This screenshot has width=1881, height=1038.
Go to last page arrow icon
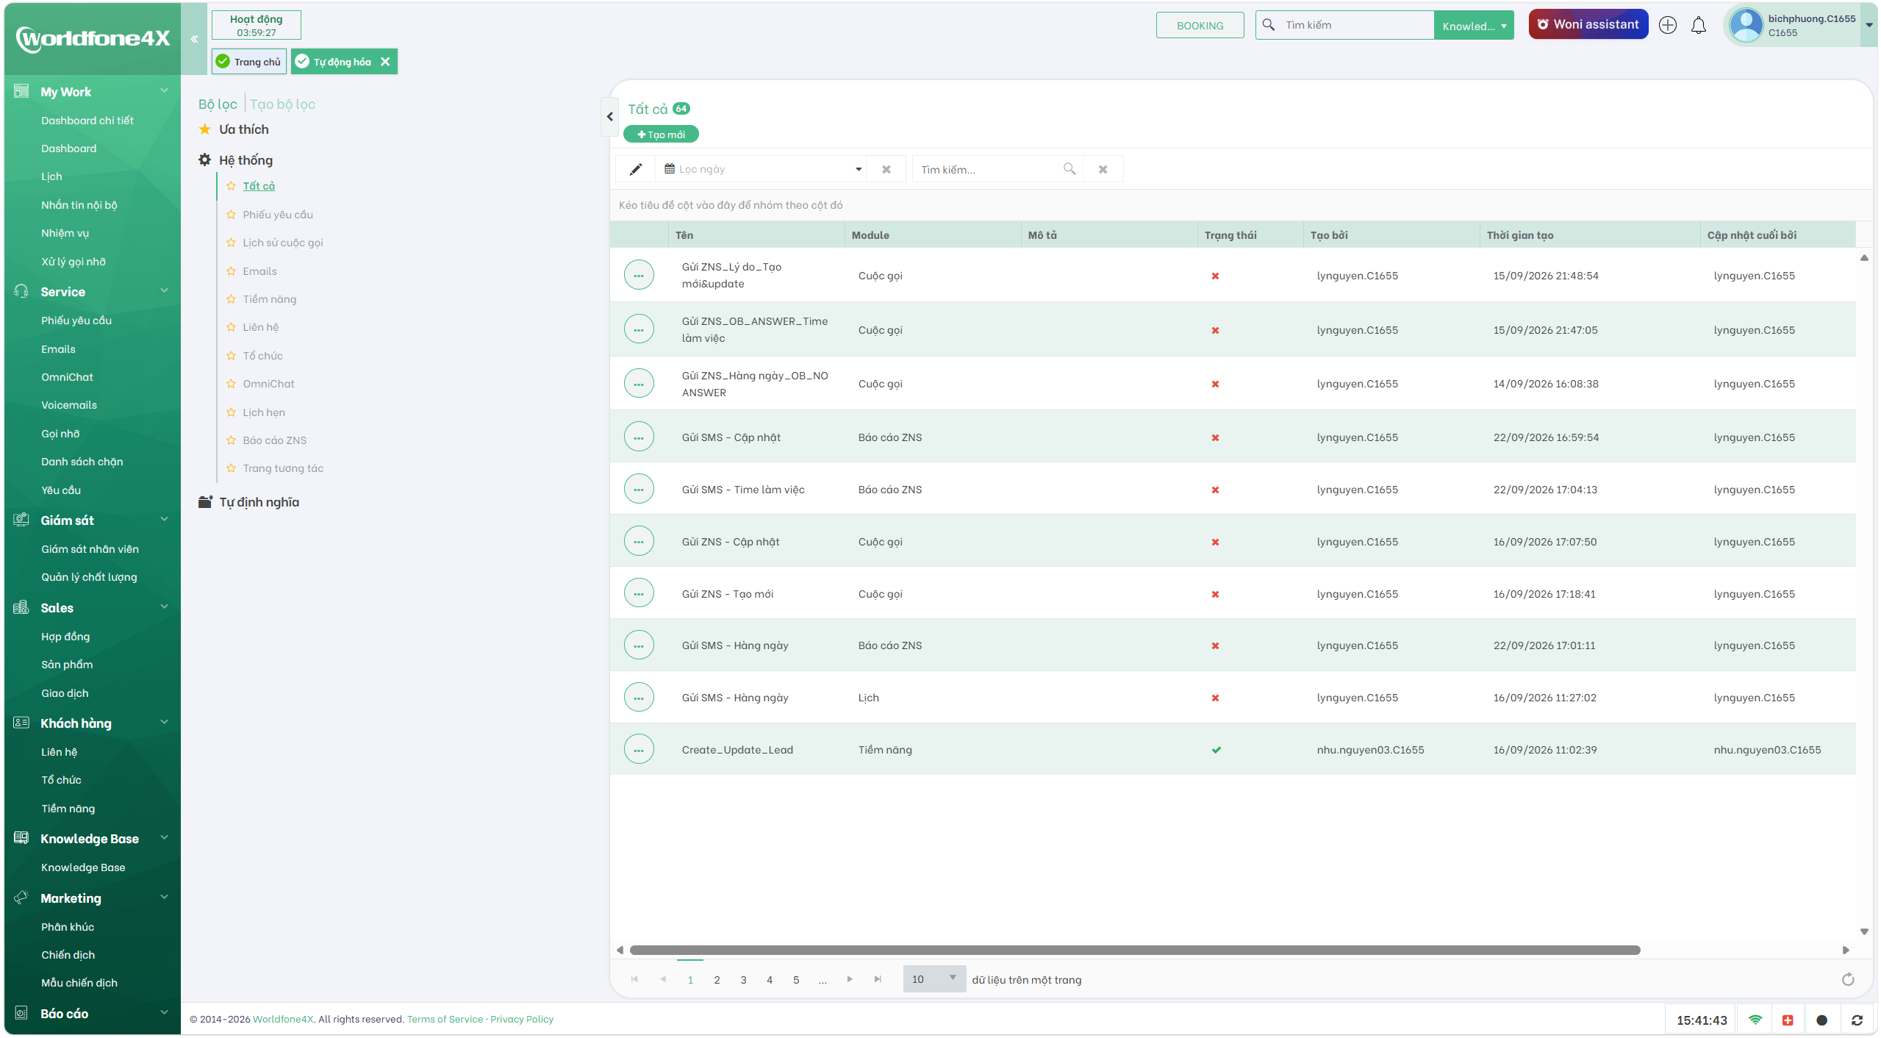tap(878, 979)
